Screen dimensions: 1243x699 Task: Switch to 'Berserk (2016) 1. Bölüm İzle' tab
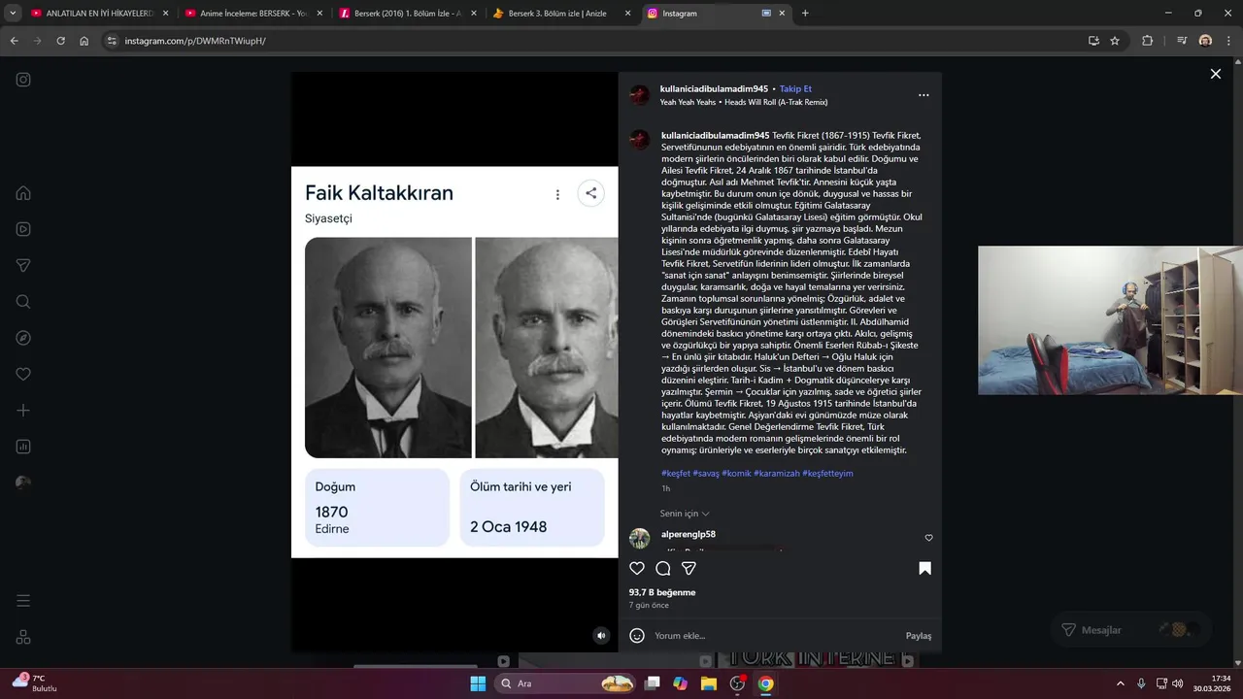tap(408, 14)
